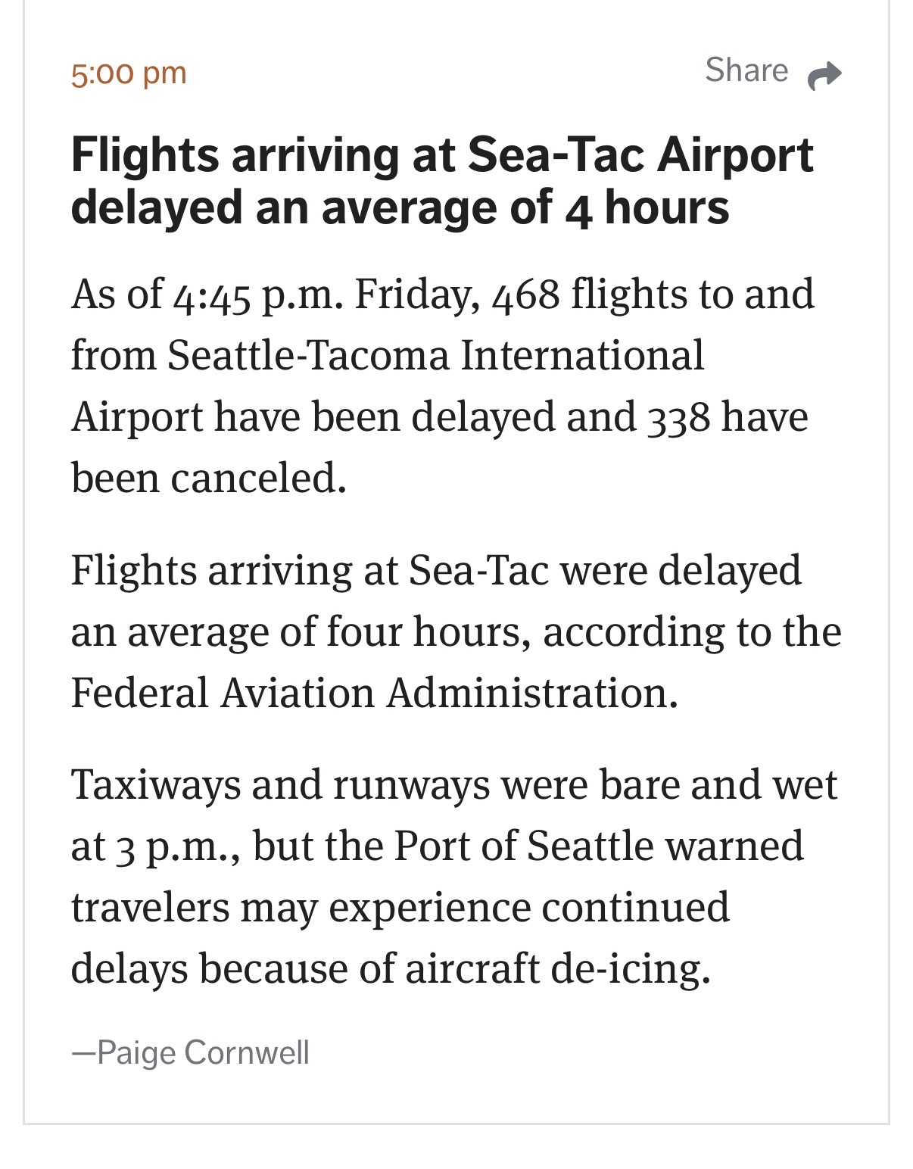Click the phrase 'Port of Seattle'

[x=523, y=846]
